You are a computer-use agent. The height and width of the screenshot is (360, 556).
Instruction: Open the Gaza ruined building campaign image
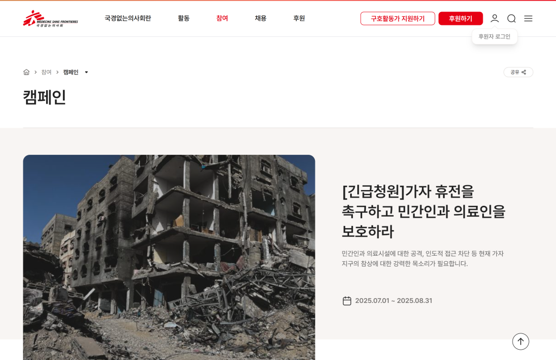pos(169,257)
